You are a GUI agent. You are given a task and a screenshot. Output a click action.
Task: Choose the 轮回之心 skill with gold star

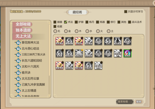[79, 53]
